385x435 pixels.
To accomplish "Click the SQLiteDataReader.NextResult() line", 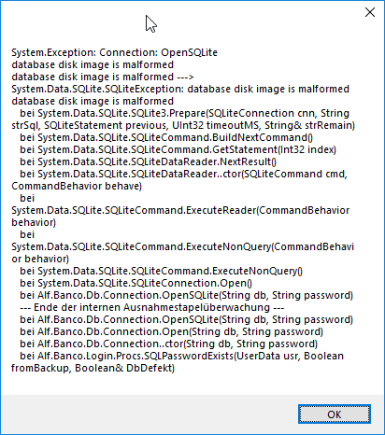I will (x=149, y=161).
